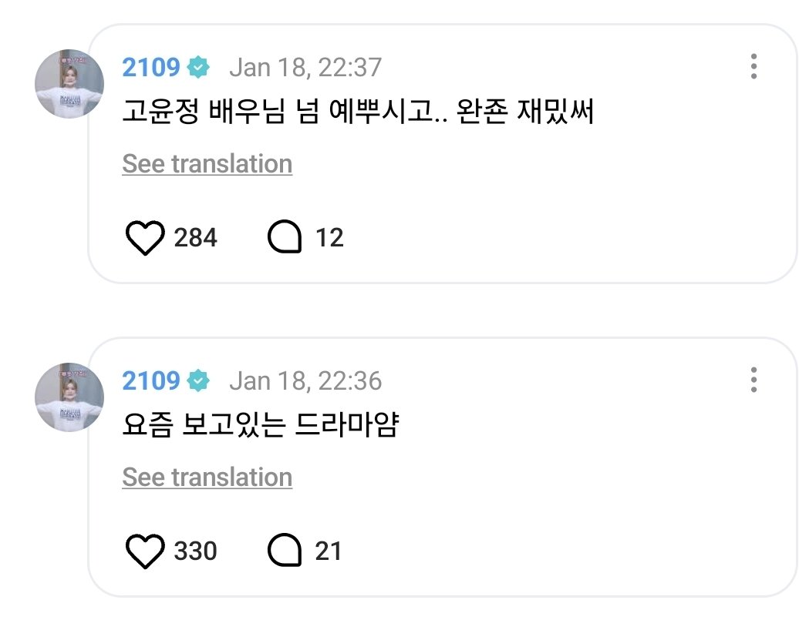
Task: Open the three-dot menu on the 22:37 post
Action: click(753, 67)
